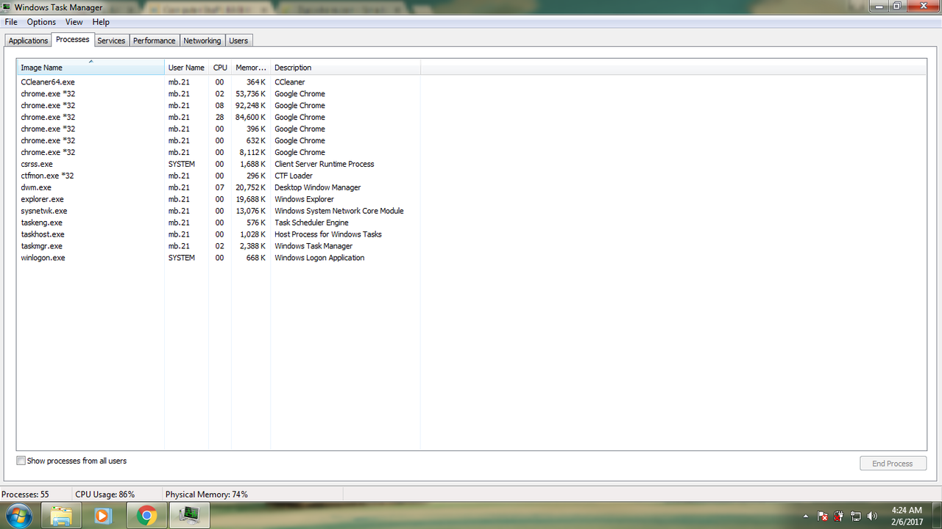Select the ctfmon.exe *32 process

pos(219,176)
